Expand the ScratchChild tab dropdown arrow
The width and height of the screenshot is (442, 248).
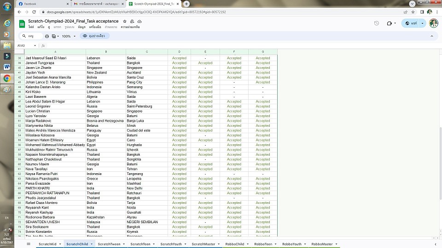click(x=92, y=244)
